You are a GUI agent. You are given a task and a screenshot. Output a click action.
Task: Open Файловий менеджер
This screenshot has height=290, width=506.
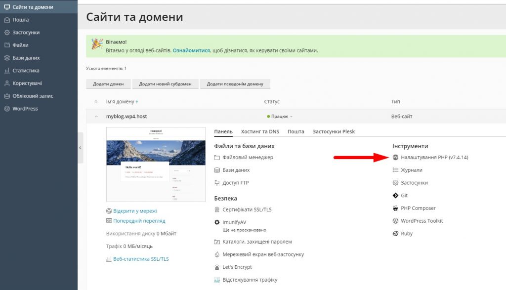coord(248,158)
